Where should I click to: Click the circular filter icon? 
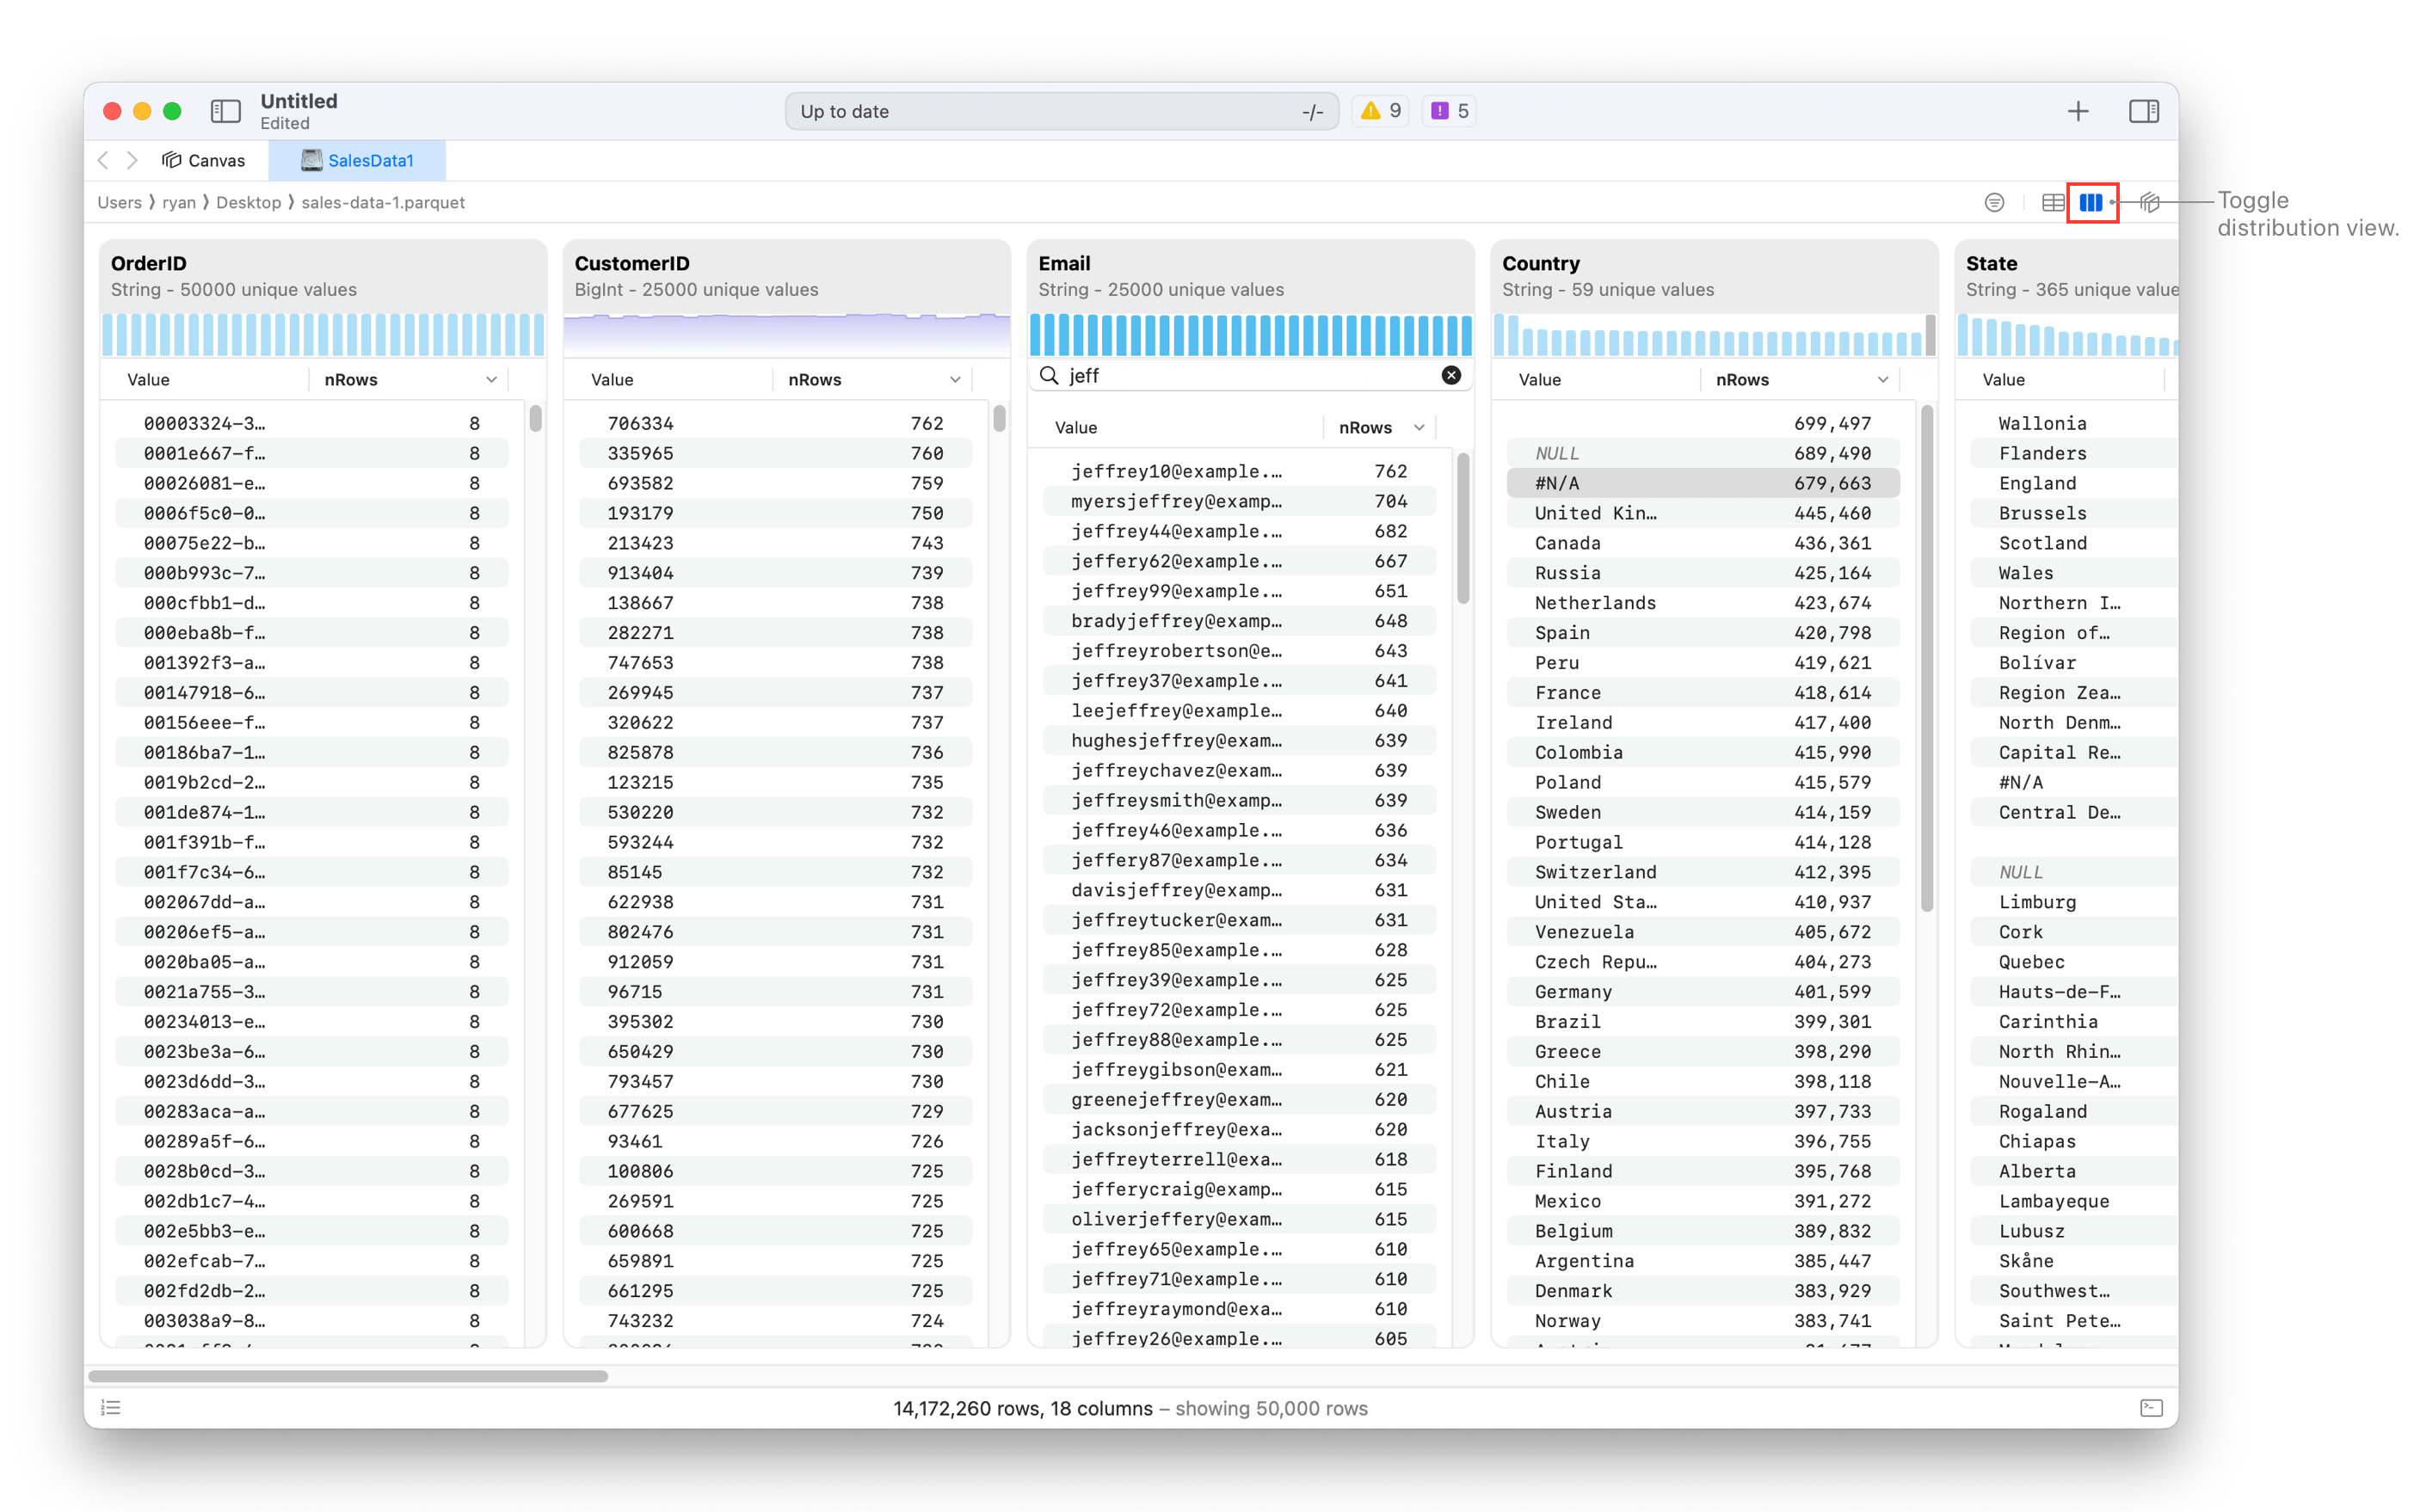(1994, 203)
